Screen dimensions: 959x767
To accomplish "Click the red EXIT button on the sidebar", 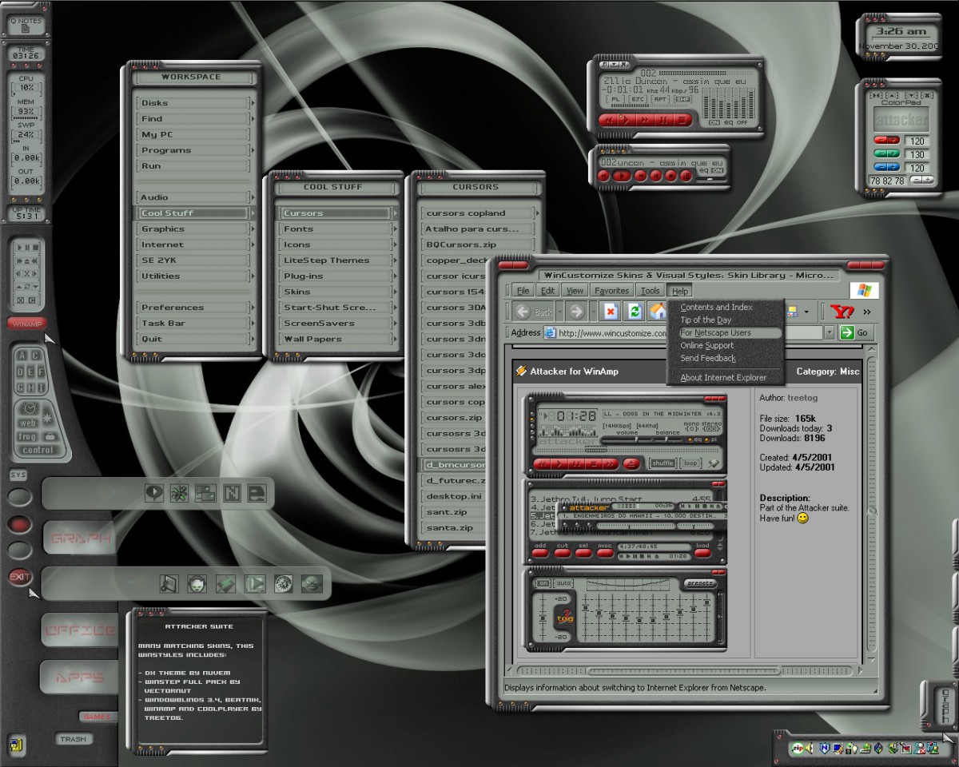I will click(x=19, y=576).
